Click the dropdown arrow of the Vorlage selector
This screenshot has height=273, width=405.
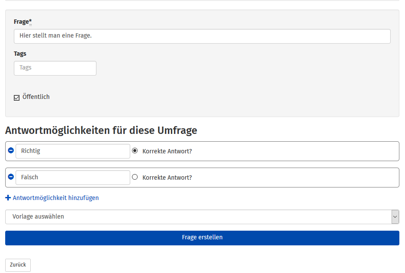pyautogui.click(x=395, y=217)
